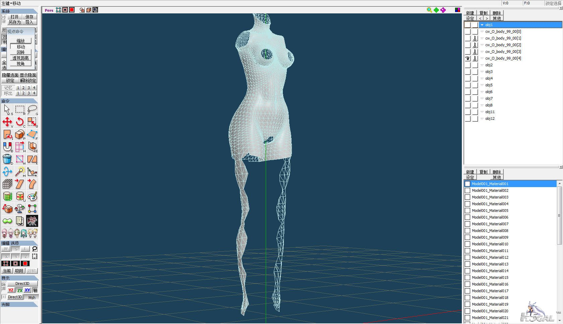Choose the lasso selection tool
Viewport: 563px width, 324px height.
pos(32,109)
